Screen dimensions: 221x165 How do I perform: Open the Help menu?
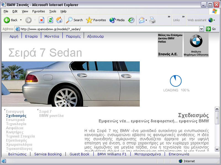pyautogui.click(x=64, y=11)
